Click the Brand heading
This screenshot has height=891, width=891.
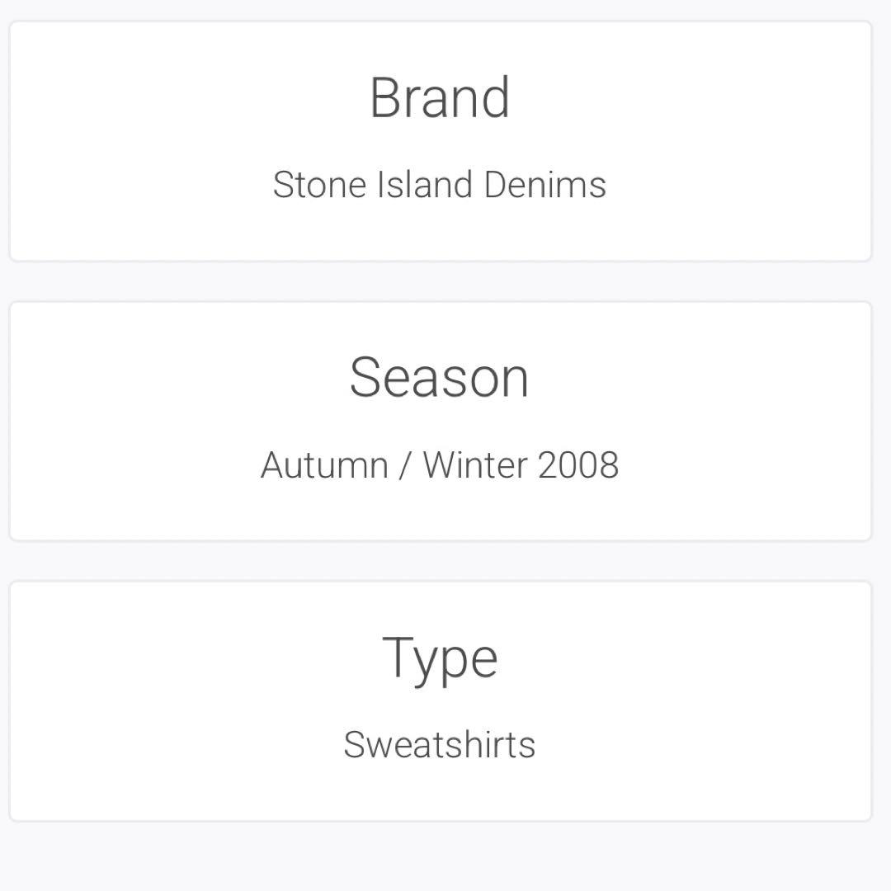(440, 98)
